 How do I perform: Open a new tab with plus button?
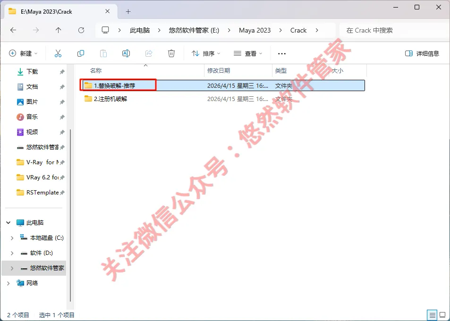pos(128,11)
